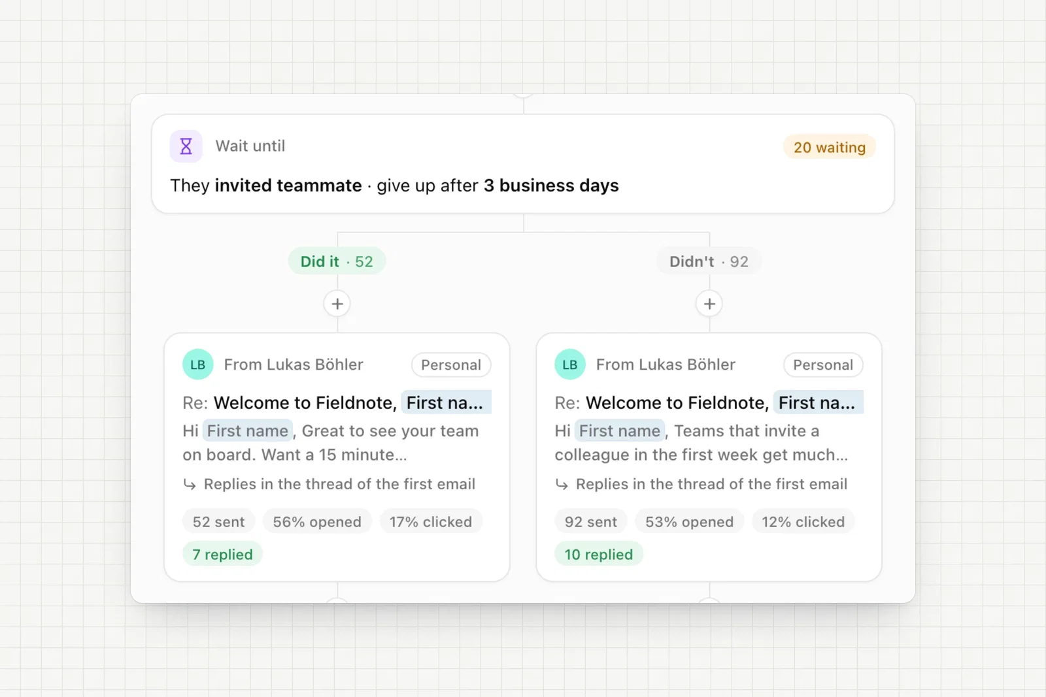Open the 10 replied stat
Screen dimensions: 1046x697
[599, 555]
